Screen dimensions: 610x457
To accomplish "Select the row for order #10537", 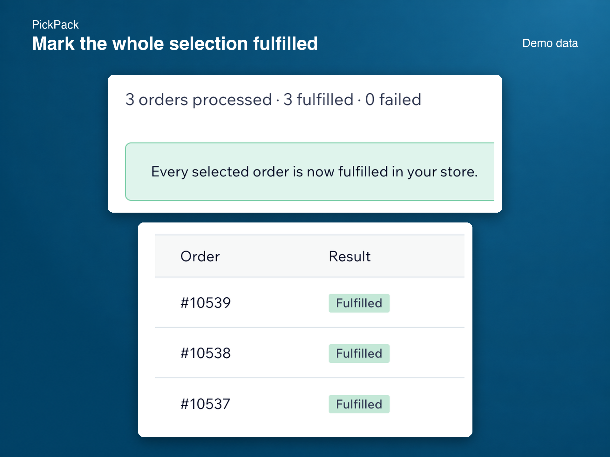I will pyautogui.click(x=310, y=404).
